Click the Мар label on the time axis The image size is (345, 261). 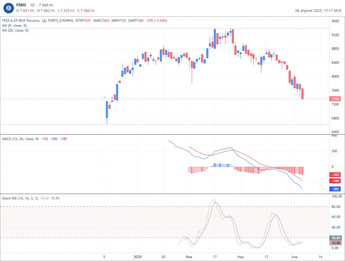coord(241,257)
